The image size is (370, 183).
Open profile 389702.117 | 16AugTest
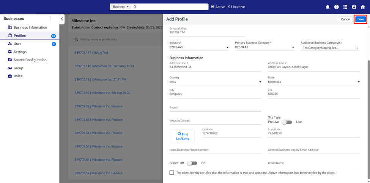click(x=91, y=53)
